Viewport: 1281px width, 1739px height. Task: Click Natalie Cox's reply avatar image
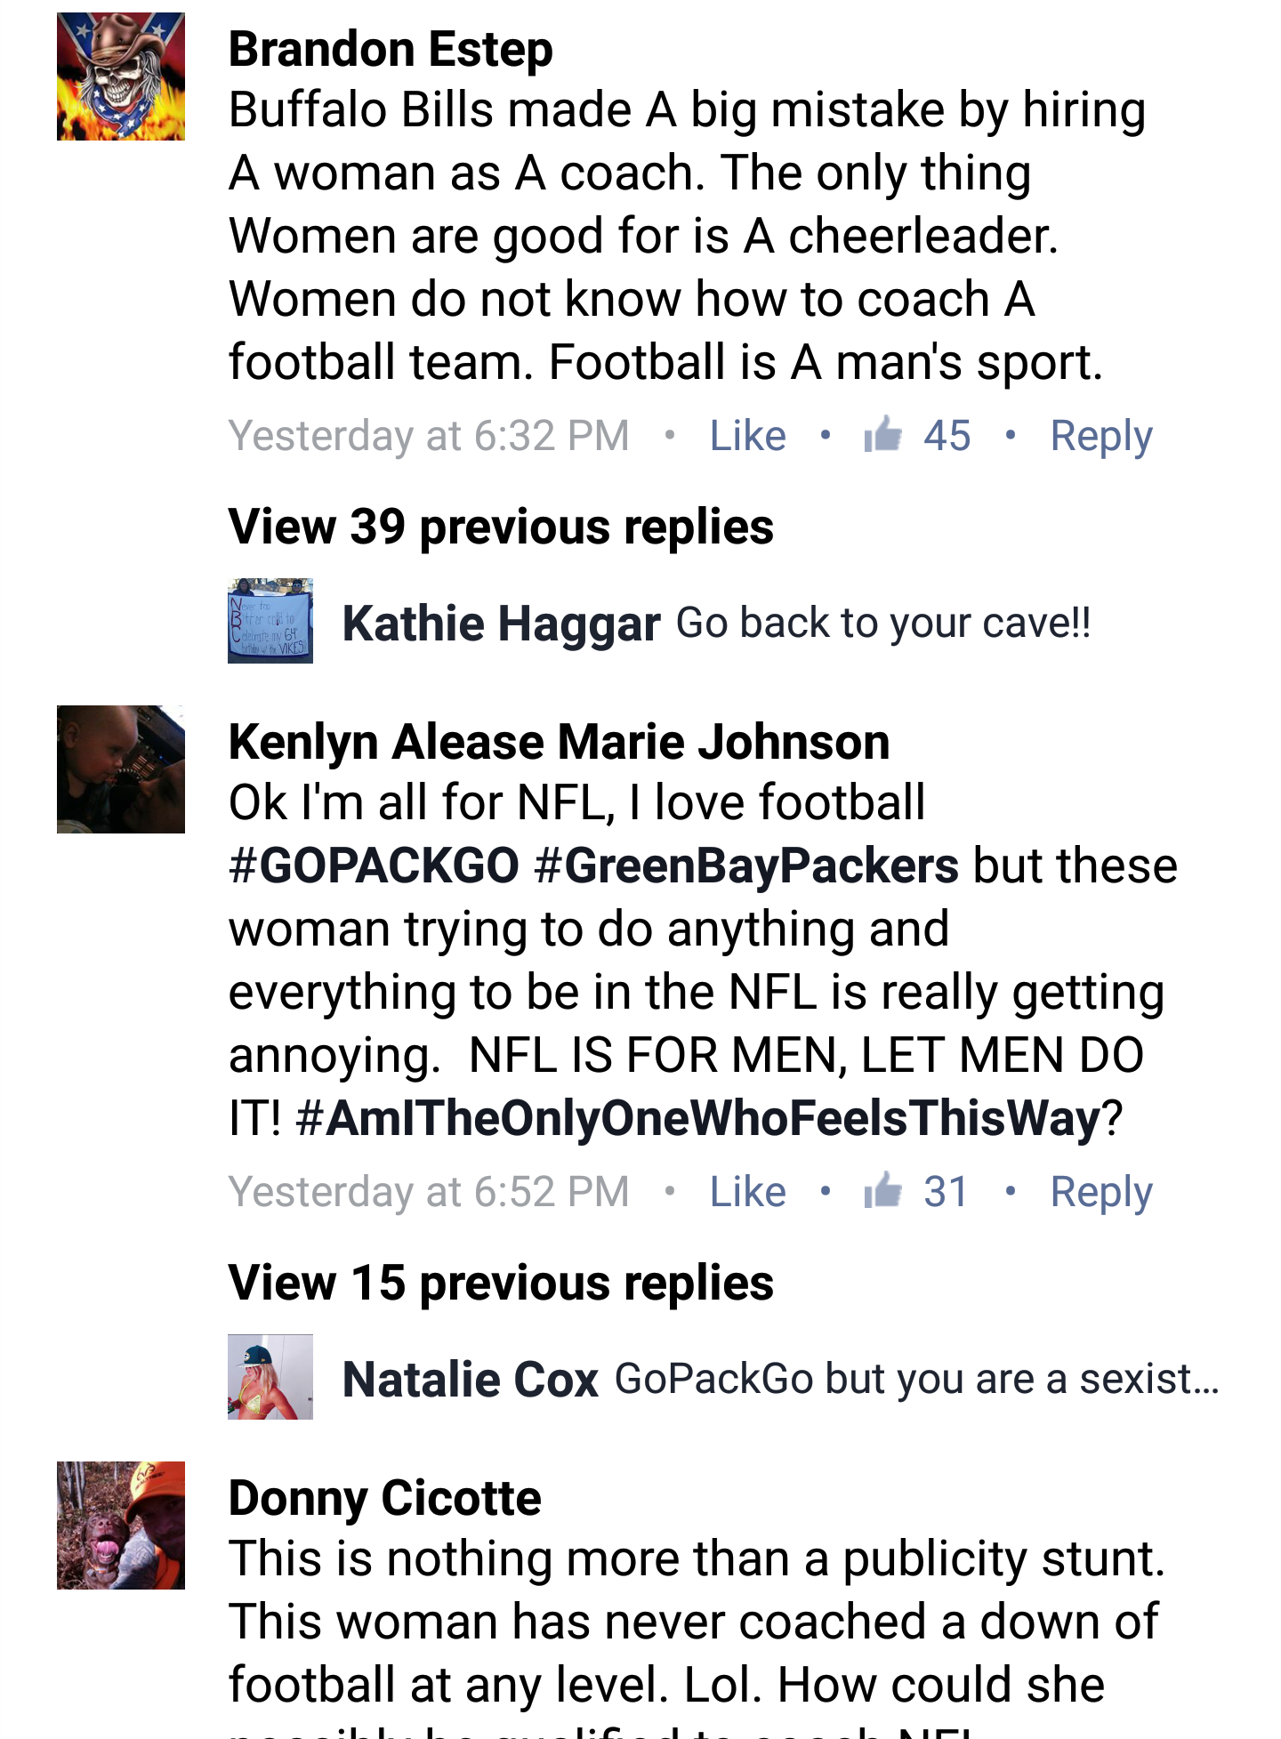270,1377
